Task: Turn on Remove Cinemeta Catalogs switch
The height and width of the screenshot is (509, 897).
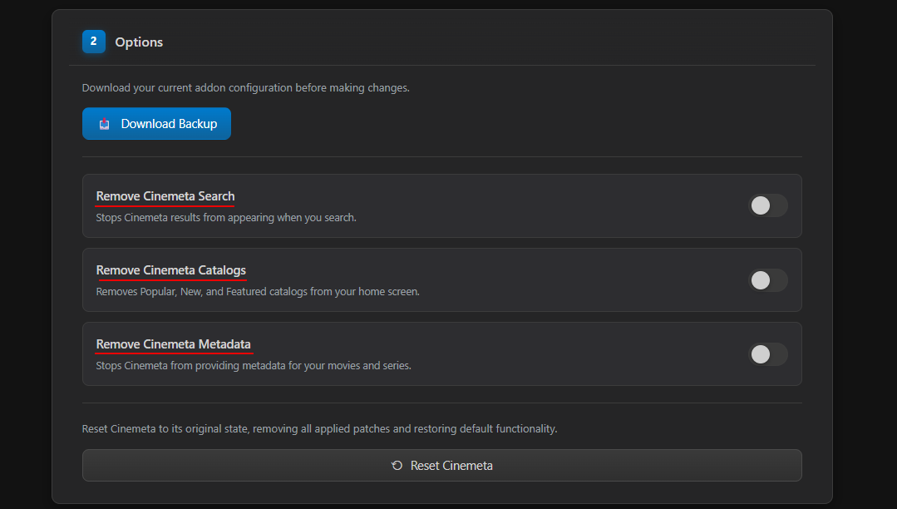Action: tap(768, 280)
